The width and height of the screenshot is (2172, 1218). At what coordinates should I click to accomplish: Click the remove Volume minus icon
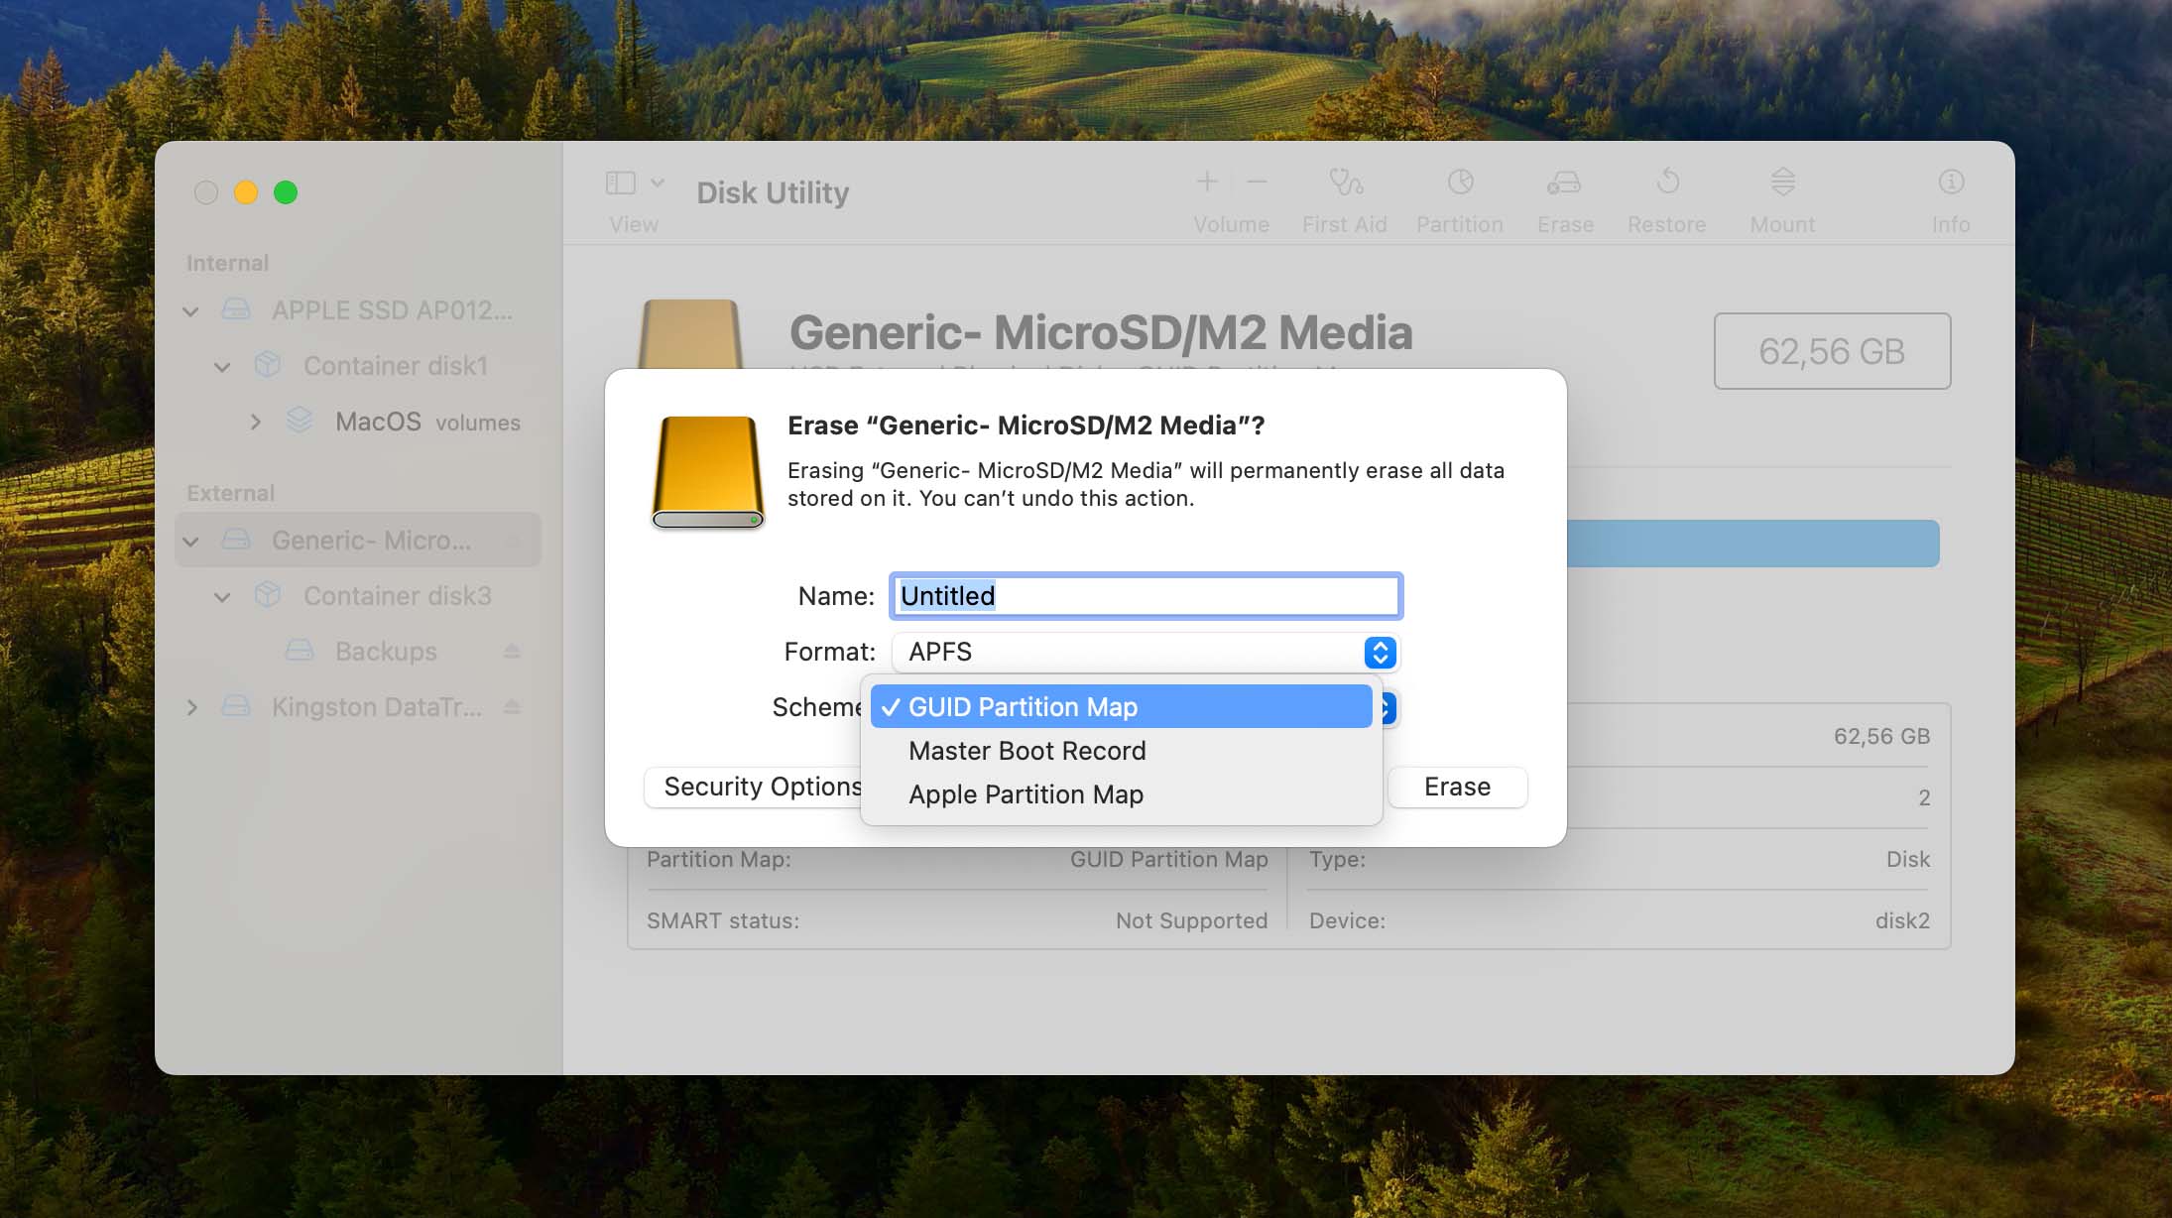(1257, 182)
